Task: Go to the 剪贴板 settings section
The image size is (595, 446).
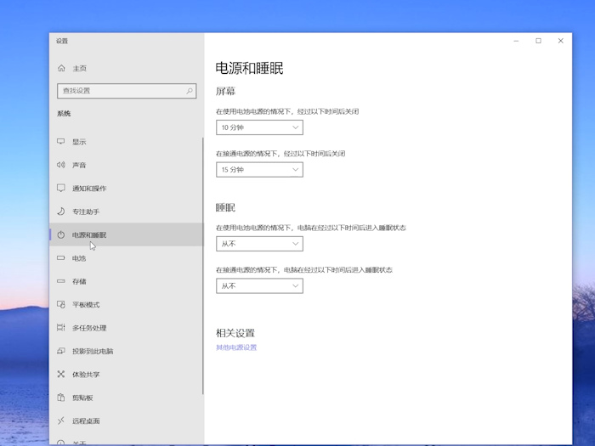Action: tap(82, 398)
